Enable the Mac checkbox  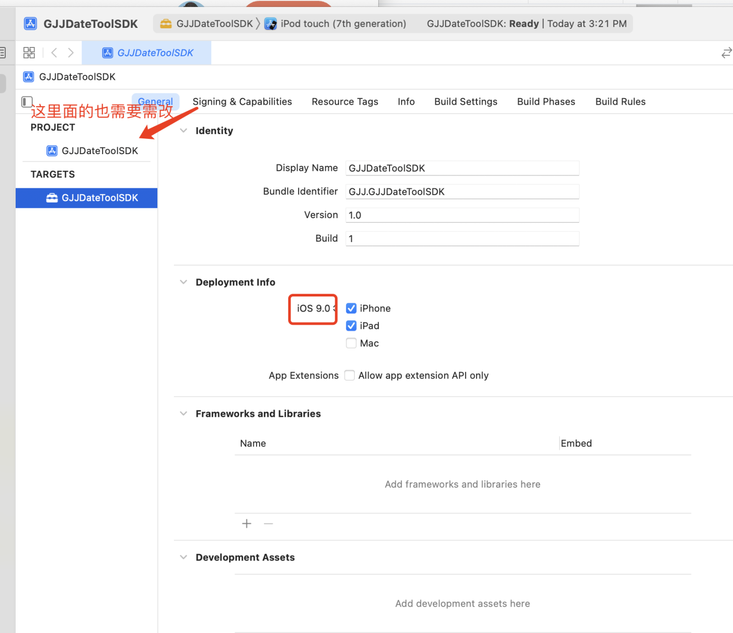[x=351, y=343]
